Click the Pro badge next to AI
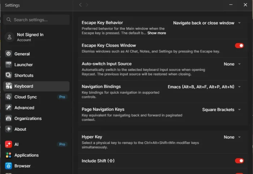253x174 pixels. pos(62,144)
